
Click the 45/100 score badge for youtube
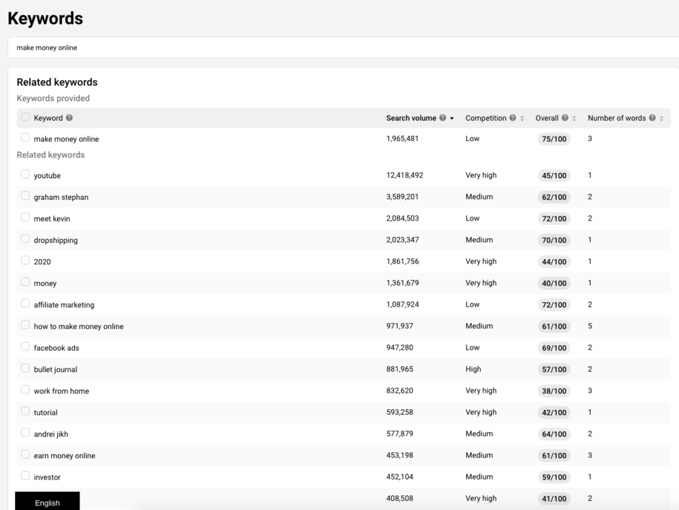point(554,176)
